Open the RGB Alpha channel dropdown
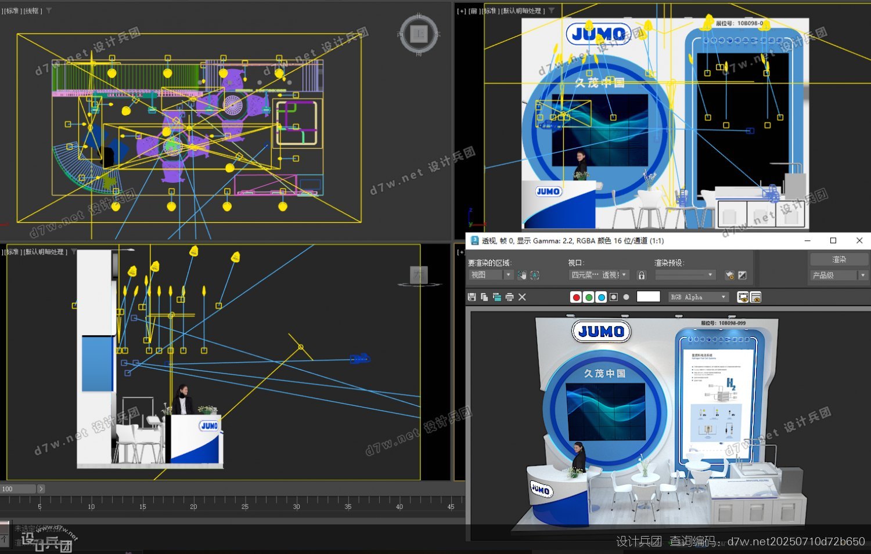Viewport: 871px width, 554px height. 698,297
